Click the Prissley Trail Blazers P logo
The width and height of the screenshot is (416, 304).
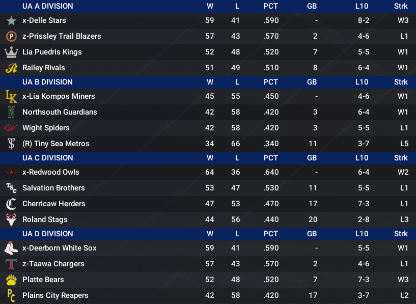11,36
